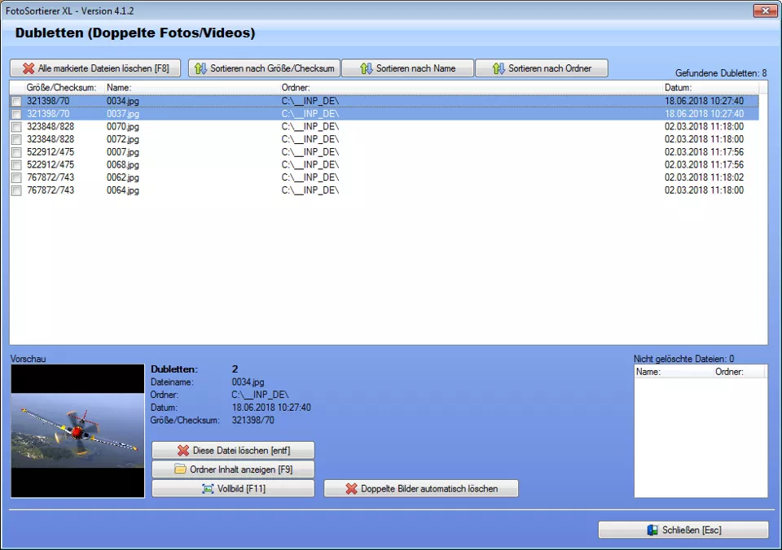782x550 pixels.
Task: Click sort arrows icon for 'Sortieren nach Ordner'
Action: pos(499,69)
